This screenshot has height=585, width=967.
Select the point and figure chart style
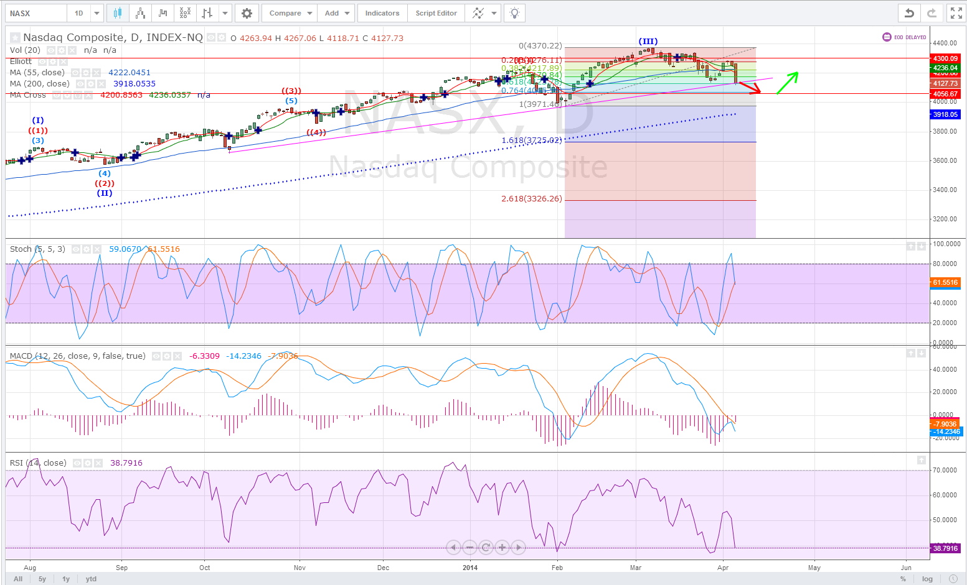pos(185,13)
